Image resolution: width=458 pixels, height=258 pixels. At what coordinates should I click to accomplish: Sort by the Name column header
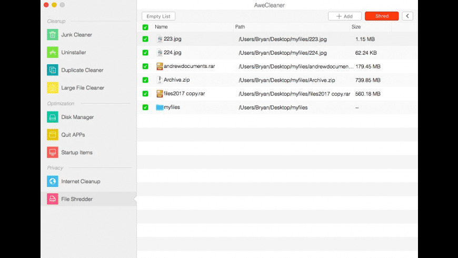pyautogui.click(x=161, y=27)
